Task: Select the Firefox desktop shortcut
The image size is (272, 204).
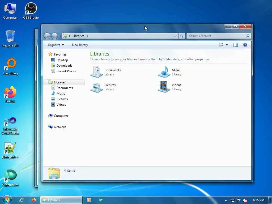Action: tap(10, 94)
